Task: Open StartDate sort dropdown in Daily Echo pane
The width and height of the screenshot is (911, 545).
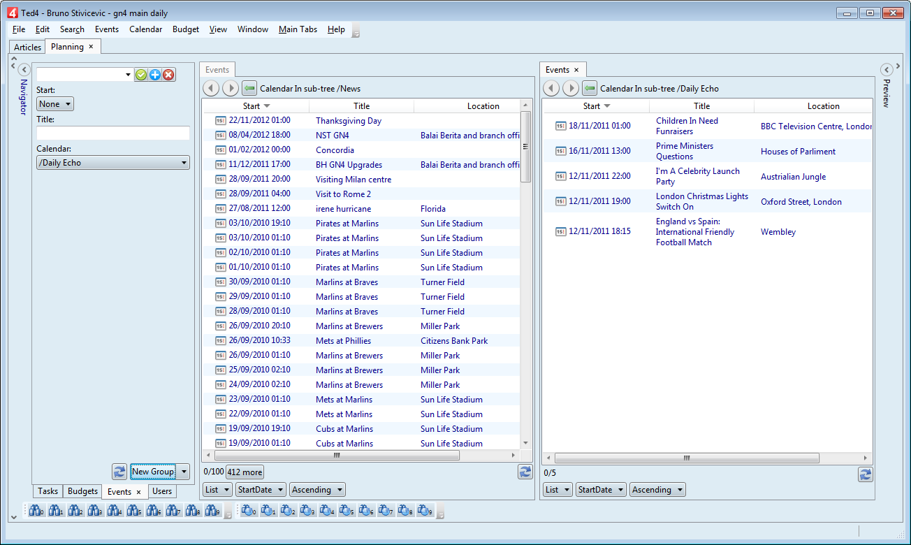Action: click(601, 490)
